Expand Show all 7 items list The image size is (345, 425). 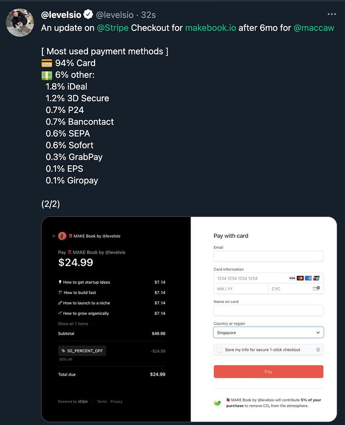[x=73, y=323]
